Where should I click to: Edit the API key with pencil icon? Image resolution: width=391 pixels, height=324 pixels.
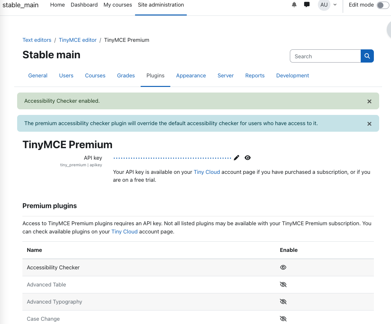pyautogui.click(x=237, y=158)
